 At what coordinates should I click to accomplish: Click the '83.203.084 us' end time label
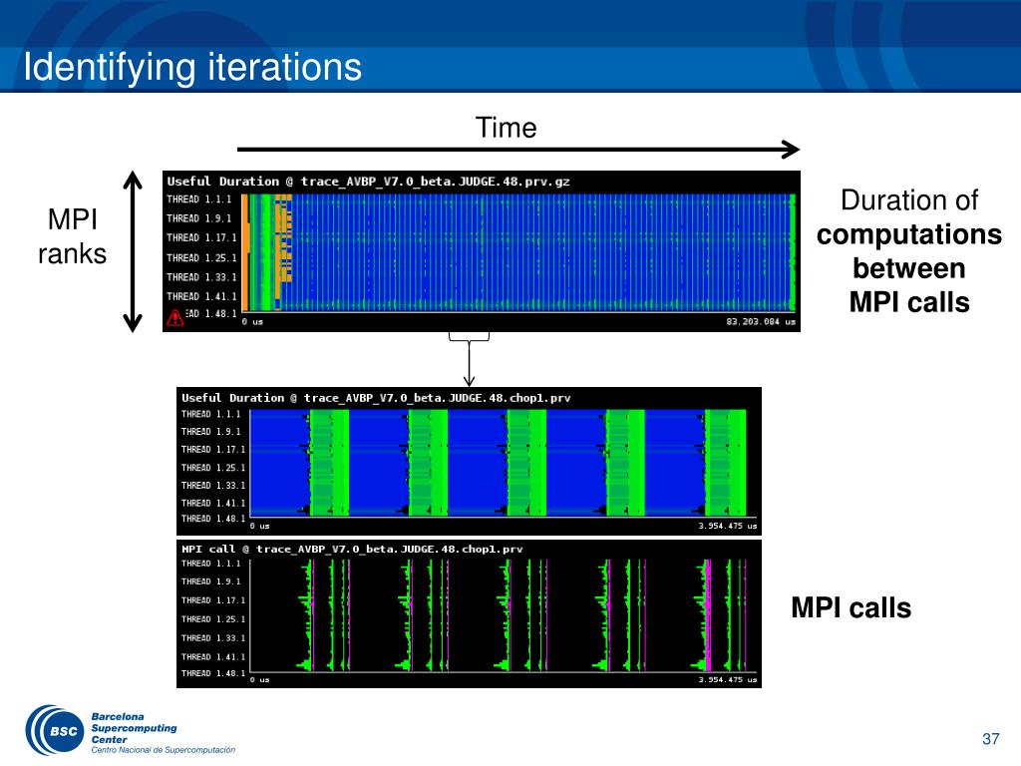761,322
